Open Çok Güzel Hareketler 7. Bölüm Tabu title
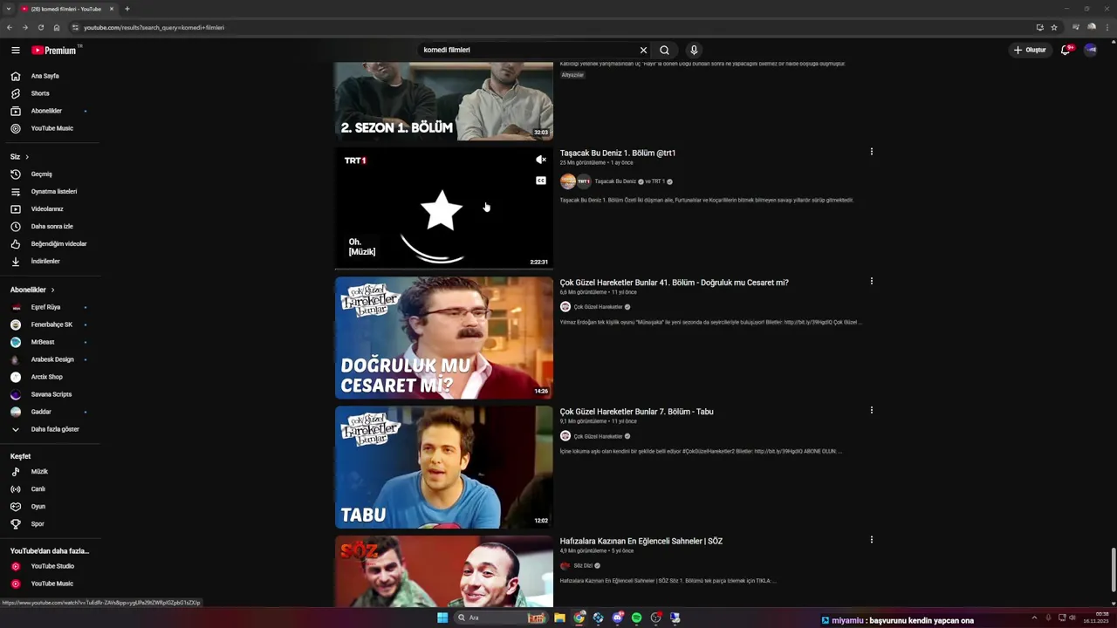The image size is (1117, 628). [637, 412]
